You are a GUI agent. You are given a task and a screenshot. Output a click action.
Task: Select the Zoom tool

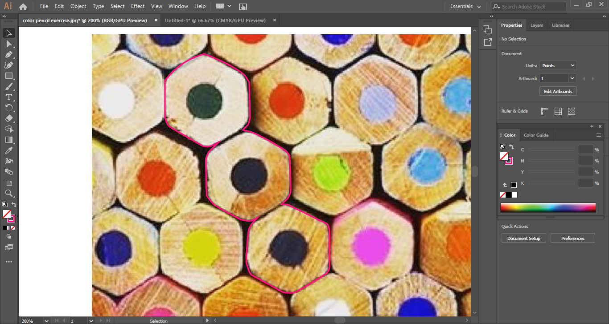8,193
